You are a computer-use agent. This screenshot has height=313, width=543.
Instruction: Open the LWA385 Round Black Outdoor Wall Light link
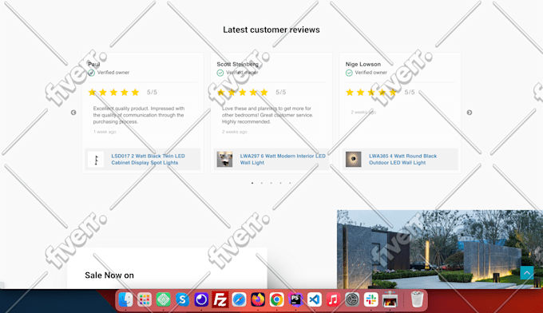coord(402,159)
